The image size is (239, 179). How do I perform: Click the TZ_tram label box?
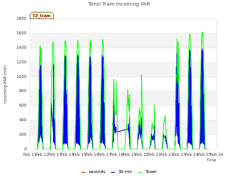pyautogui.click(x=42, y=16)
